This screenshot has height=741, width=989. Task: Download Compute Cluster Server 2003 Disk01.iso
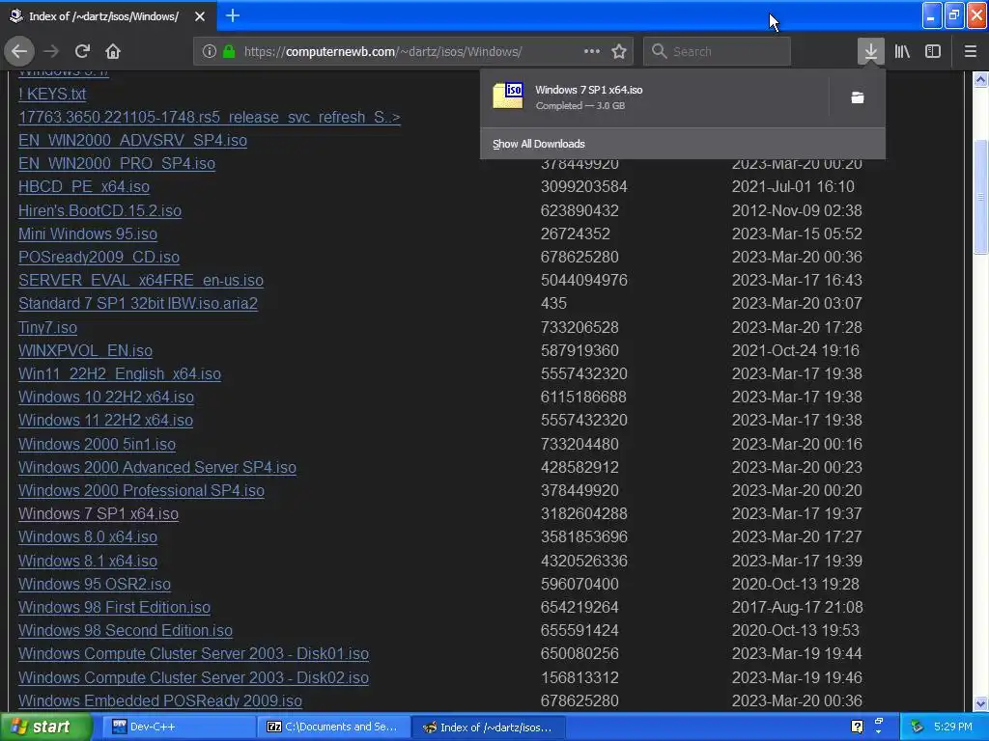pos(193,653)
